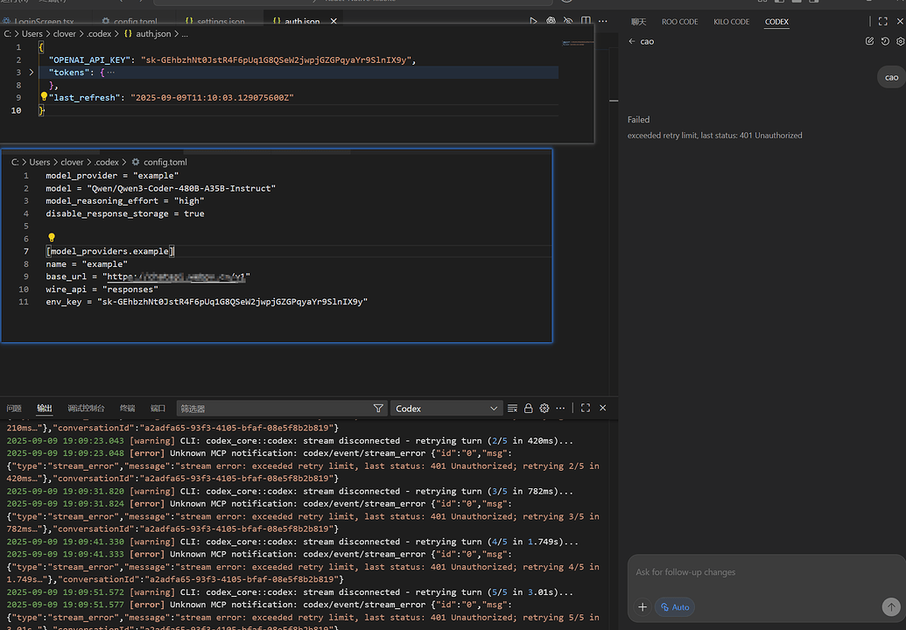Toggle the Auto mode chip
Image resolution: width=906 pixels, height=630 pixels.
pyautogui.click(x=675, y=607)
